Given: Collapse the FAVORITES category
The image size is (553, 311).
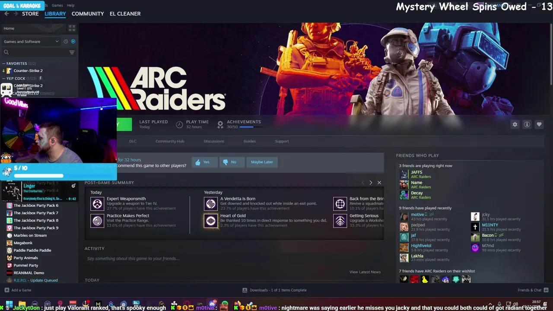Looking at the screenshot, I should point(4,63).
